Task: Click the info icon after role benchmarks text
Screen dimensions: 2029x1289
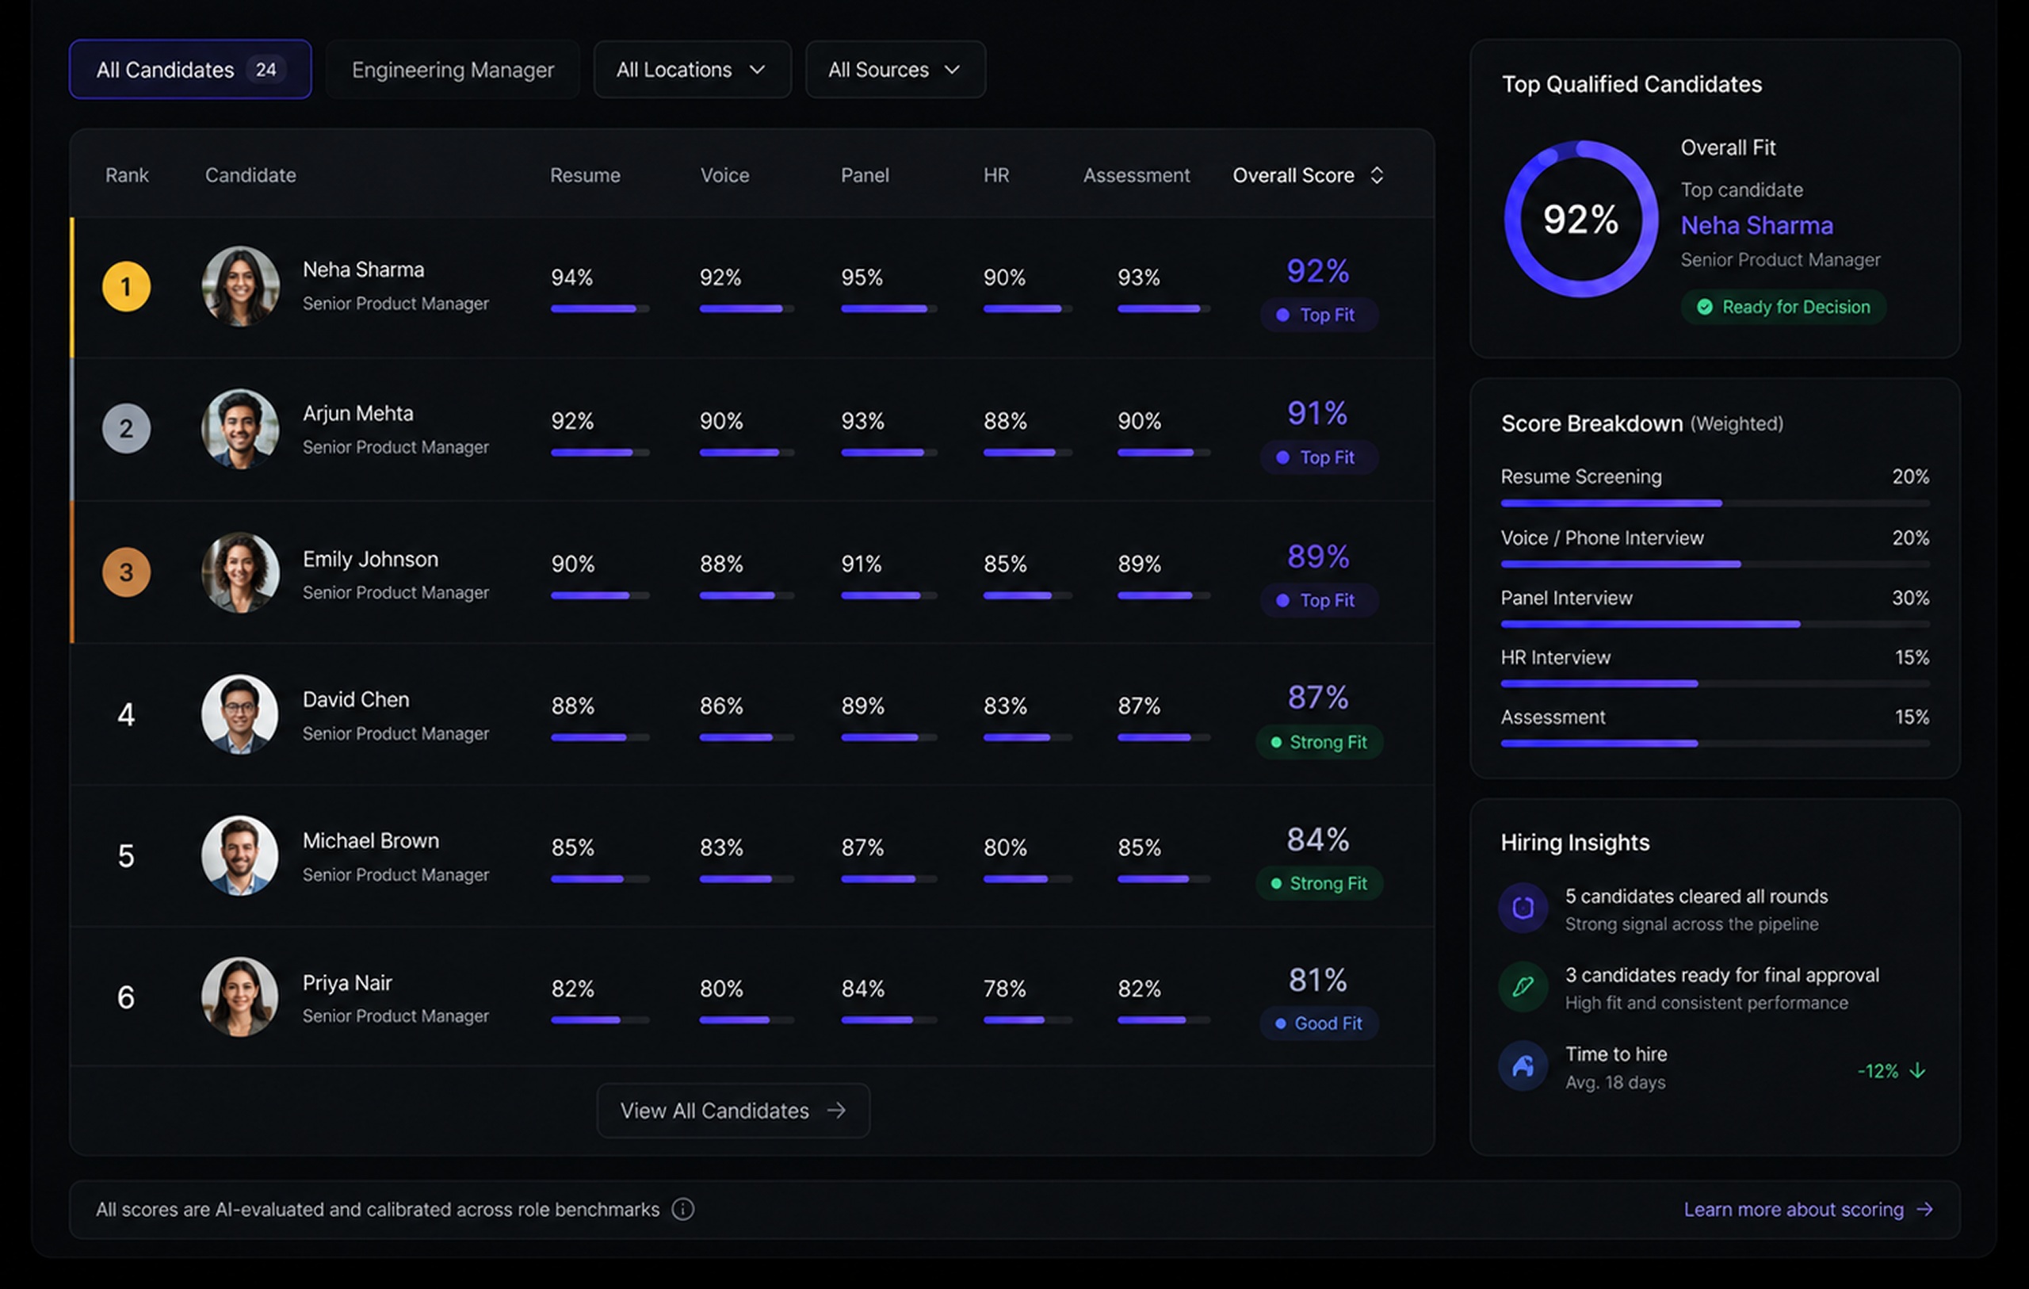Action: (x=682, y=1209)
